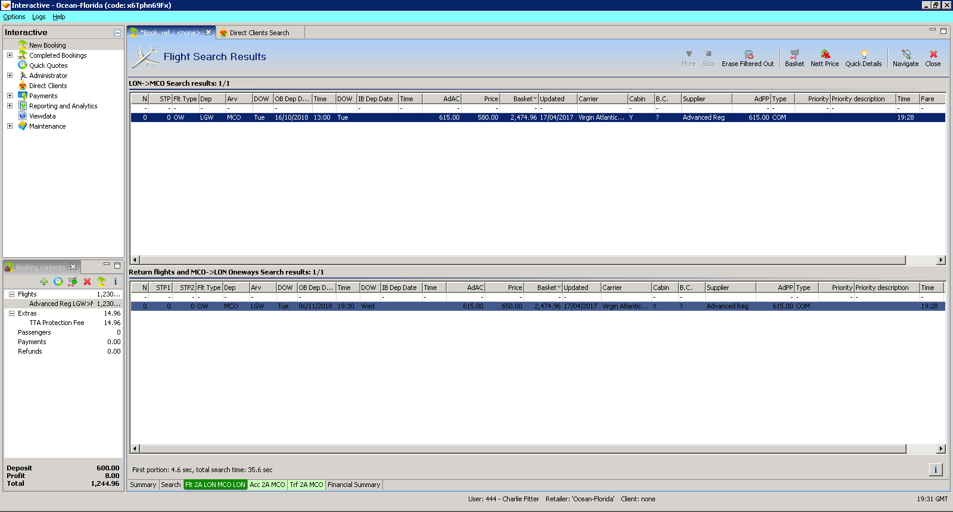
Task: Delete selected booking item with red X
Action: click(87, 282)
